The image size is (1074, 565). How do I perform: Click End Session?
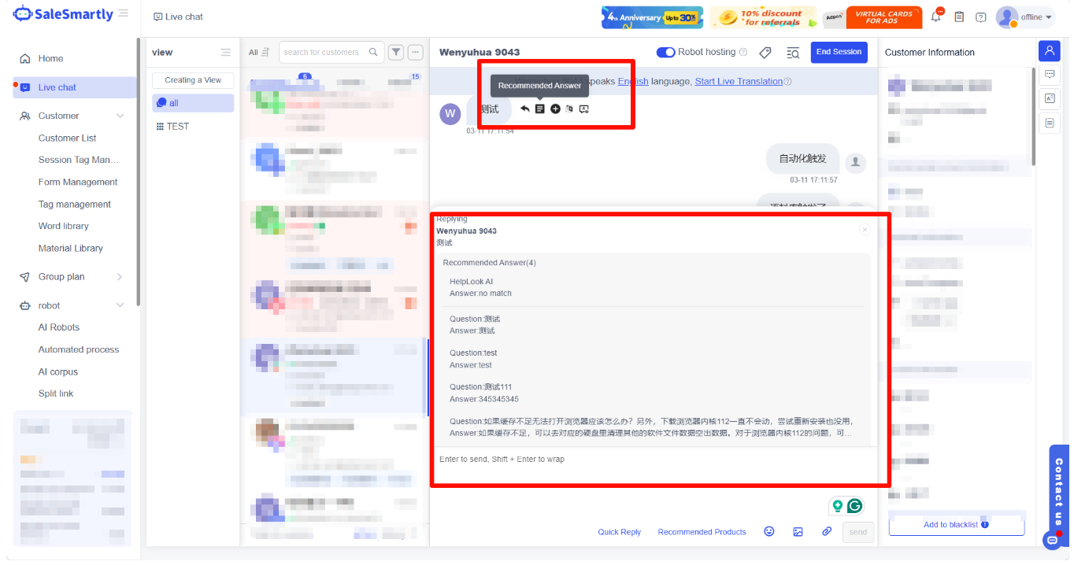coord(839,52)
